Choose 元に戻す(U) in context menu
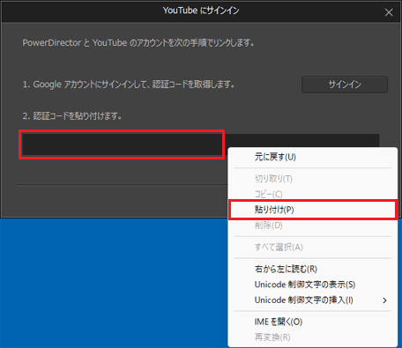The height and width of the screenshot is (348, 402). coord(313,157)
